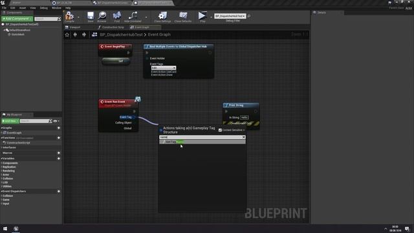Screen dimensions: 414x233
Task: Navigate back with the graph back arrow
Action: [75, 34]
